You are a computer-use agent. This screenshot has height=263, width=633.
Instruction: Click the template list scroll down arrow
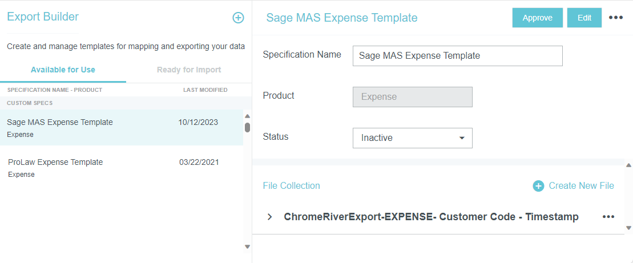247,246
